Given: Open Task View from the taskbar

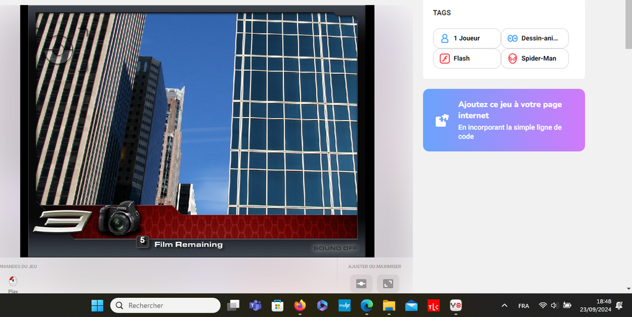Looking at the screenshot, I should pos(233,305).
